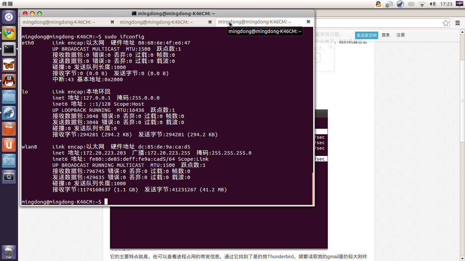This screenshot has height=261, width=465.
Task: Click the 'lo' interface name
Action: (25, 92)
